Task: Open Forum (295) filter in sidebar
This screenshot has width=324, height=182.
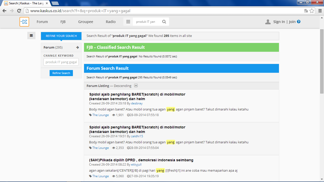Action: (x=61, y=48)
